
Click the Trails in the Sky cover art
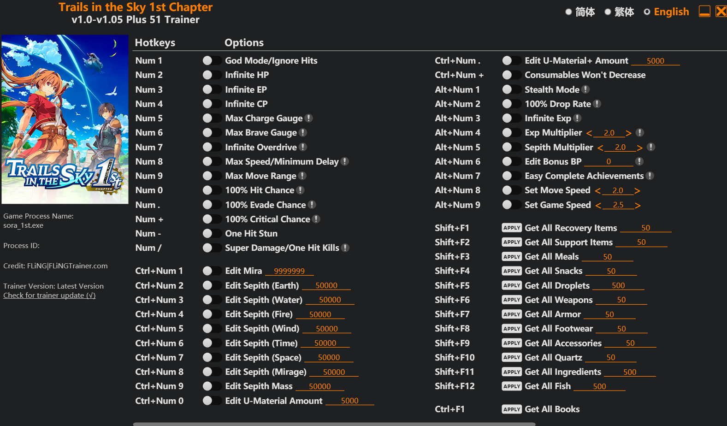[65, 119]
